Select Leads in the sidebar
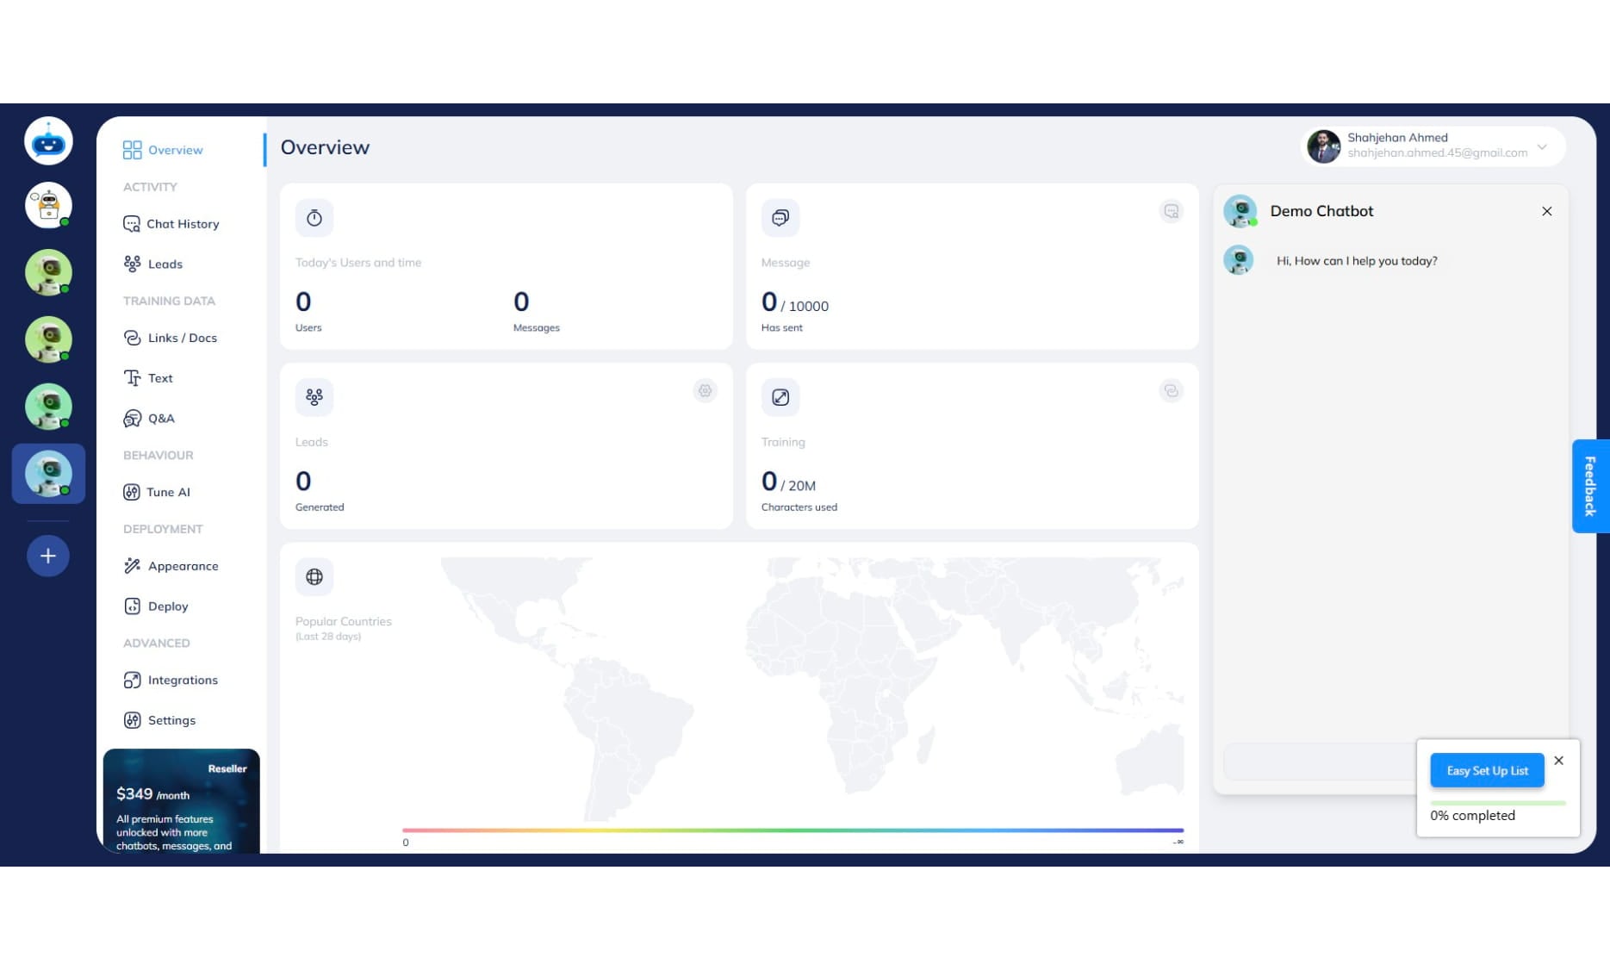Screen dimensions: 1610x970 click(165, 264)
